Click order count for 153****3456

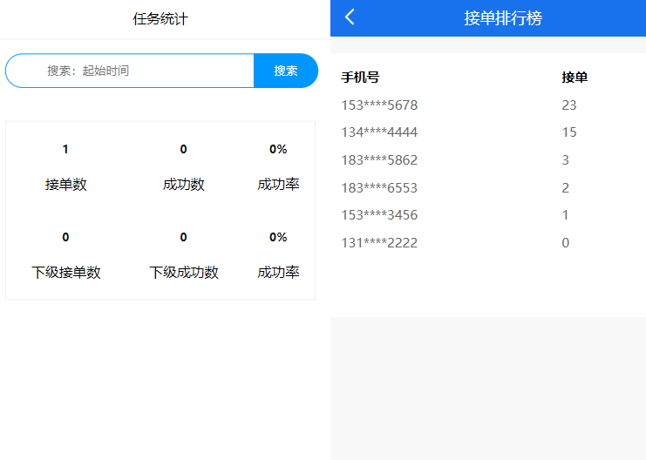click(565, 215)
